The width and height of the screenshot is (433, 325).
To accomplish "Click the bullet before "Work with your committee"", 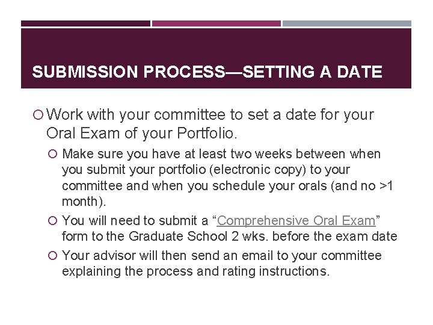I will pos(38,115).
